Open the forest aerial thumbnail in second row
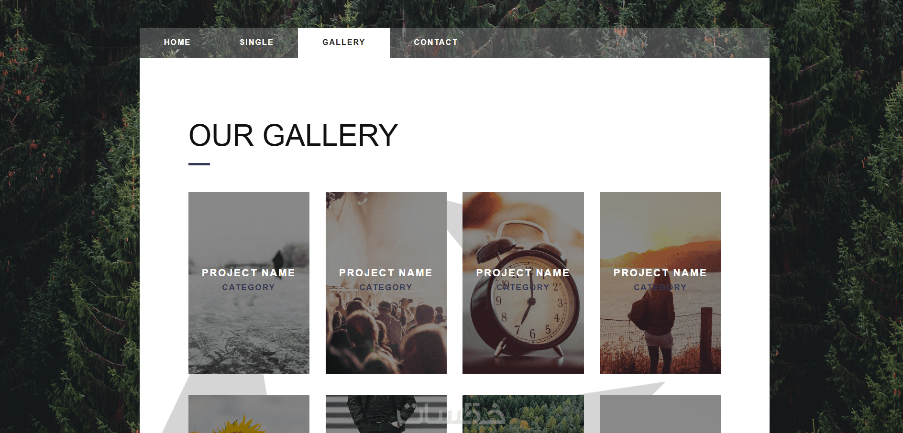The height and width of the screenshot is (433, 903). point(523,414)
